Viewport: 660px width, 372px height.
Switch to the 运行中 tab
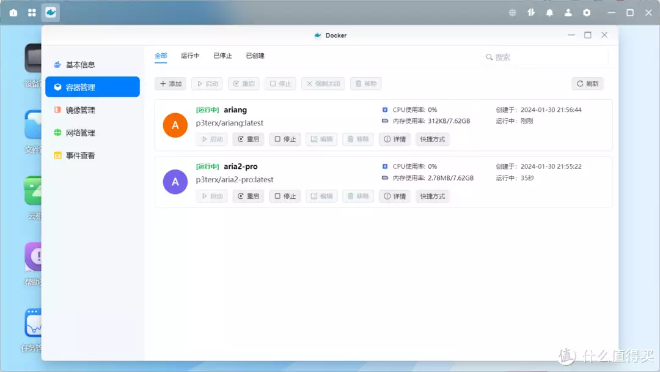(x=190, y=56)
